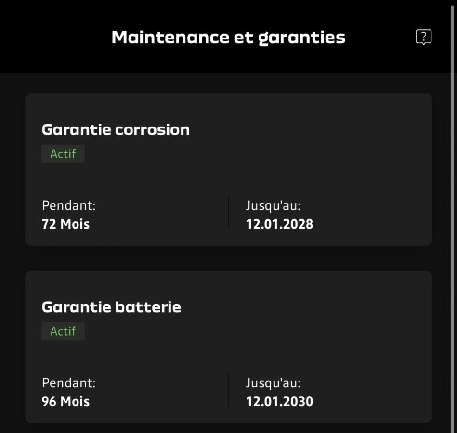The height and width of the screenshot is (433, 457).
Task: Click the black header bar left of the title
Action: coord(53,37)
